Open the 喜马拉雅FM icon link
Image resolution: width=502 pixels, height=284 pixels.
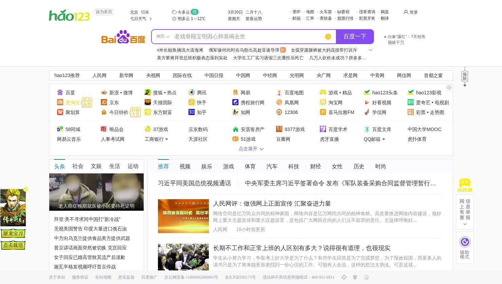[323, 112]
